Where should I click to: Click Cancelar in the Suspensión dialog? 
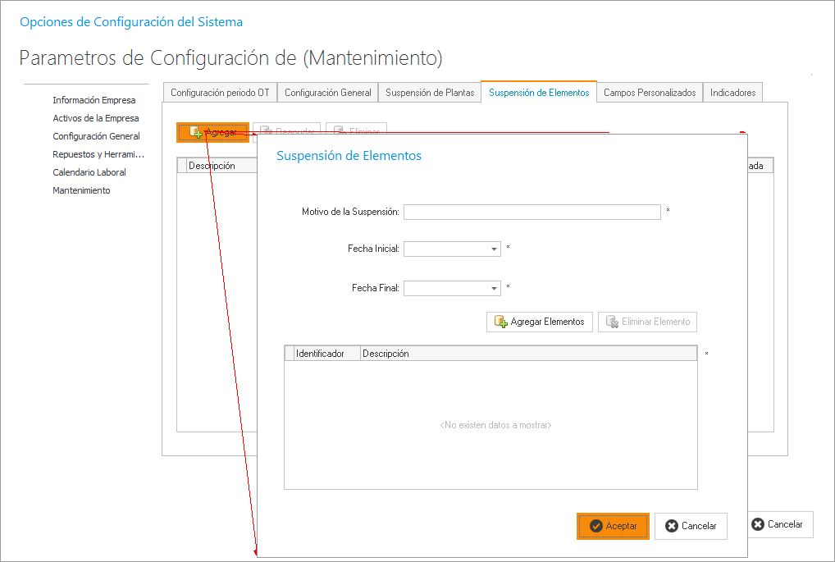tap(691, 526)
